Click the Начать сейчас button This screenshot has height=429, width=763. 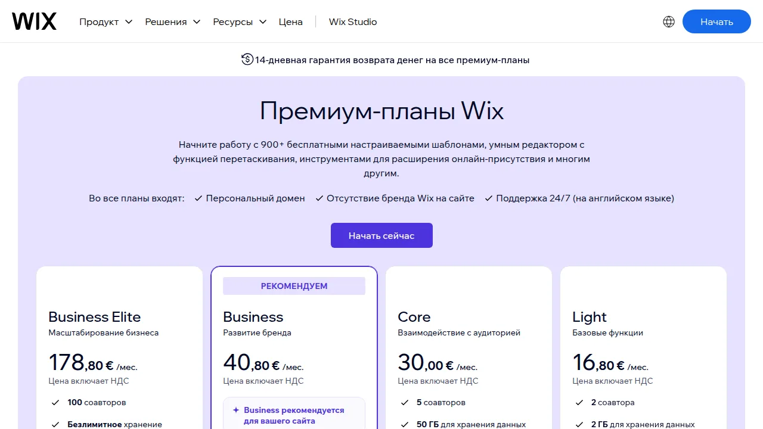(x=381, y=235)
